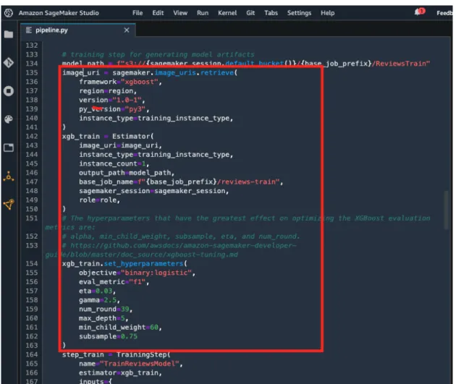Close the pipeline.py tab
This screenshot has width=456, height=384.
pyautogui.click(x=127, y=30)
